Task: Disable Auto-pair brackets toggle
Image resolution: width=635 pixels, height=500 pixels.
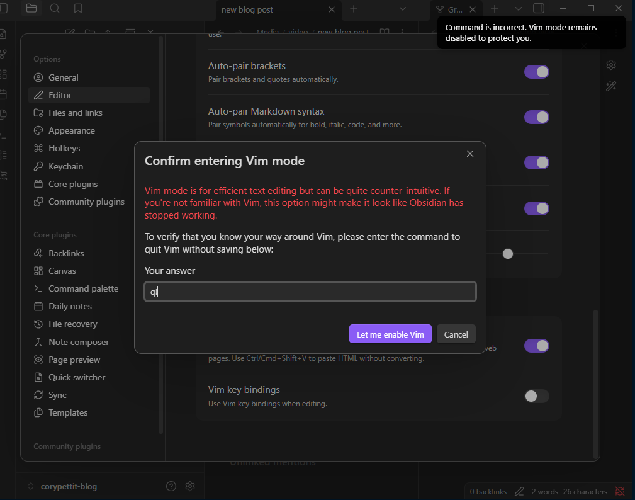Action: pos(537,72)
